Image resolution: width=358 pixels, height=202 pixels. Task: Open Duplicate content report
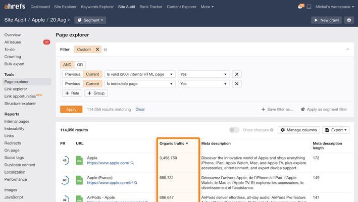(20, 165)
